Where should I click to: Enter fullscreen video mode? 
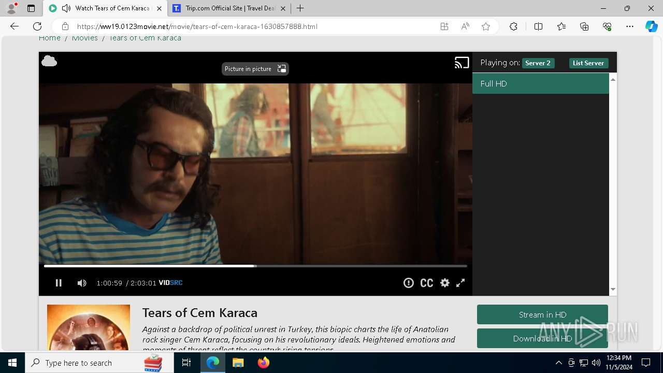point(460,283)
